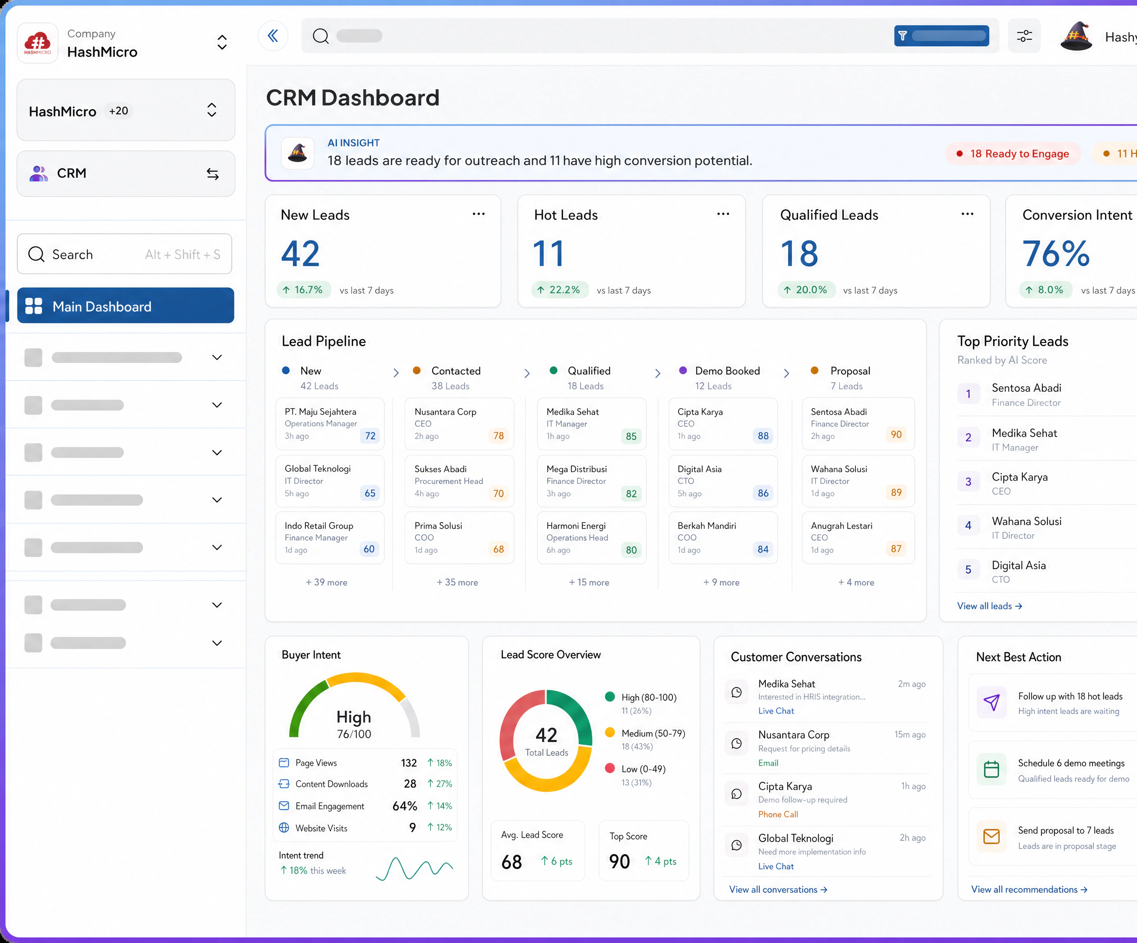
Task: Click Low (0-49) legend dot
Action: (610, 768)
